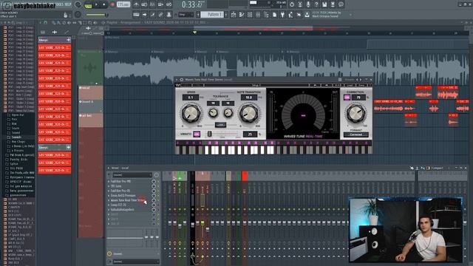Click the vibrato amount slider handle
The height and width of the screenshot is (266, 473).
209,134
